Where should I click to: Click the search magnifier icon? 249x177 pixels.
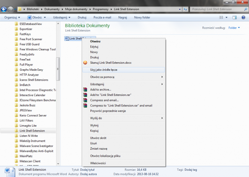[245, 9]
